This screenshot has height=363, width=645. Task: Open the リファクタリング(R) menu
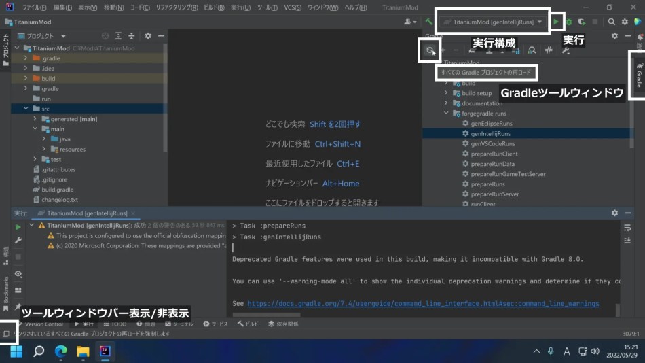point(177,7)
